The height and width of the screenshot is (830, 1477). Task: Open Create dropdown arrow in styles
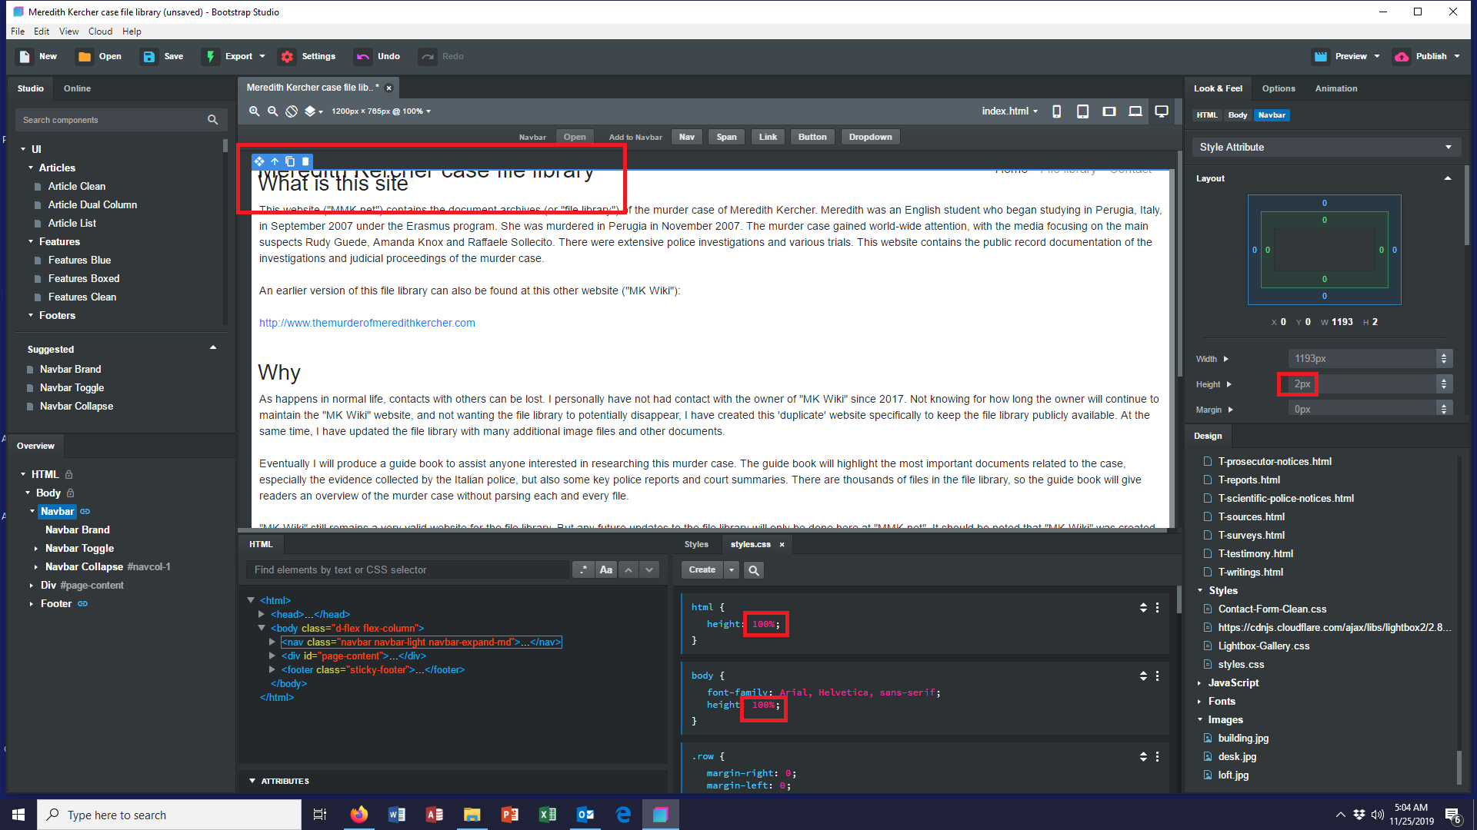pos(732,569)
